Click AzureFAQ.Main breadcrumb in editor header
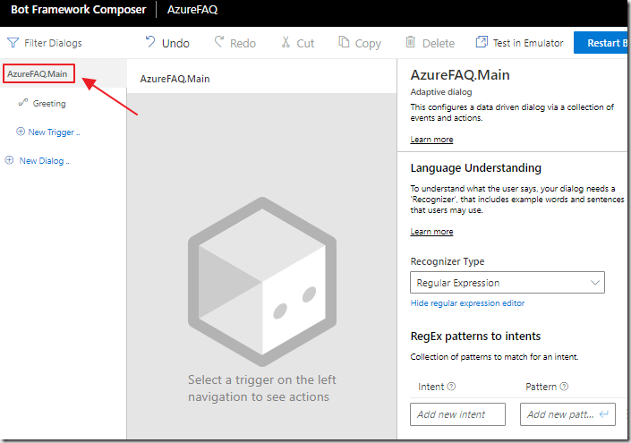Viewport: 631px width, 443px height. click(175, 79)
